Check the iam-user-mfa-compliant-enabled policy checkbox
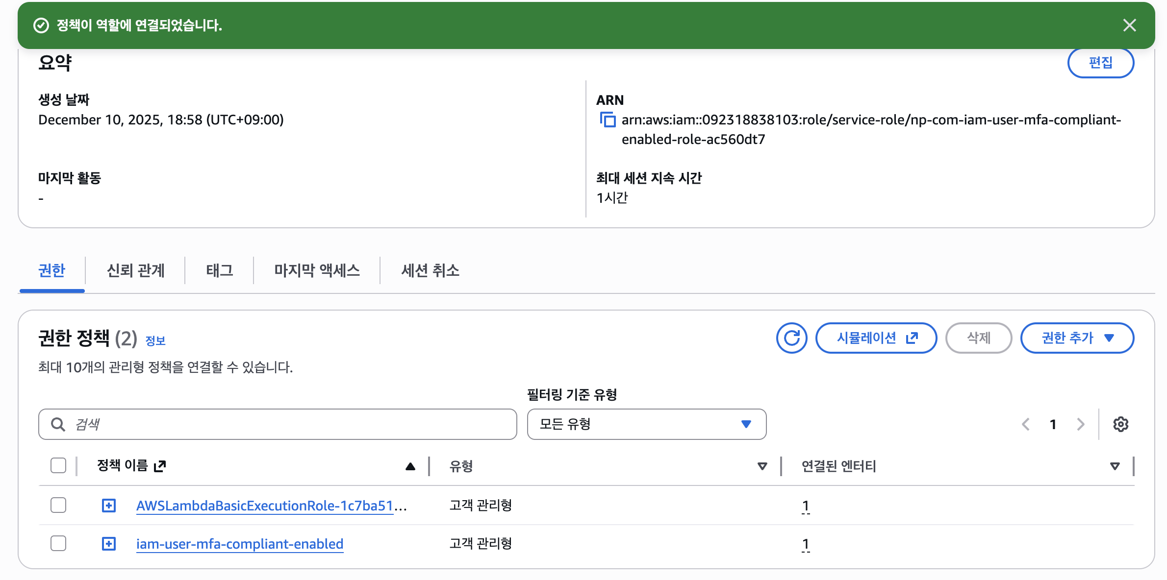This screenshot has width=1167, height=580. pyautogui.click(x=58, y=543)
